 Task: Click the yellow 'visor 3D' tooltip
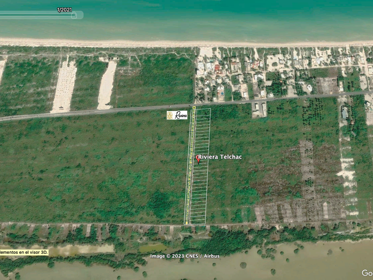24,252
